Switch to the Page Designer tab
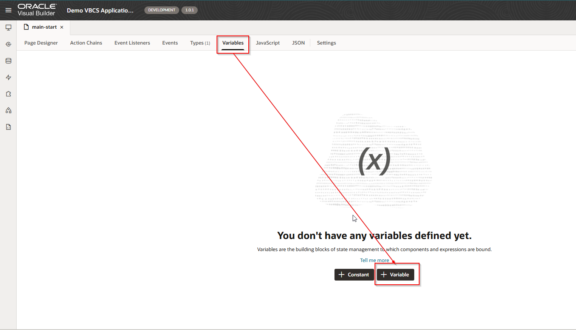576x330 pixels. [41, 43]
